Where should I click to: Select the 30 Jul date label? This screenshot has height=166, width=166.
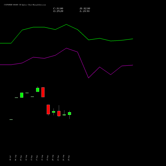coord(10,158)
